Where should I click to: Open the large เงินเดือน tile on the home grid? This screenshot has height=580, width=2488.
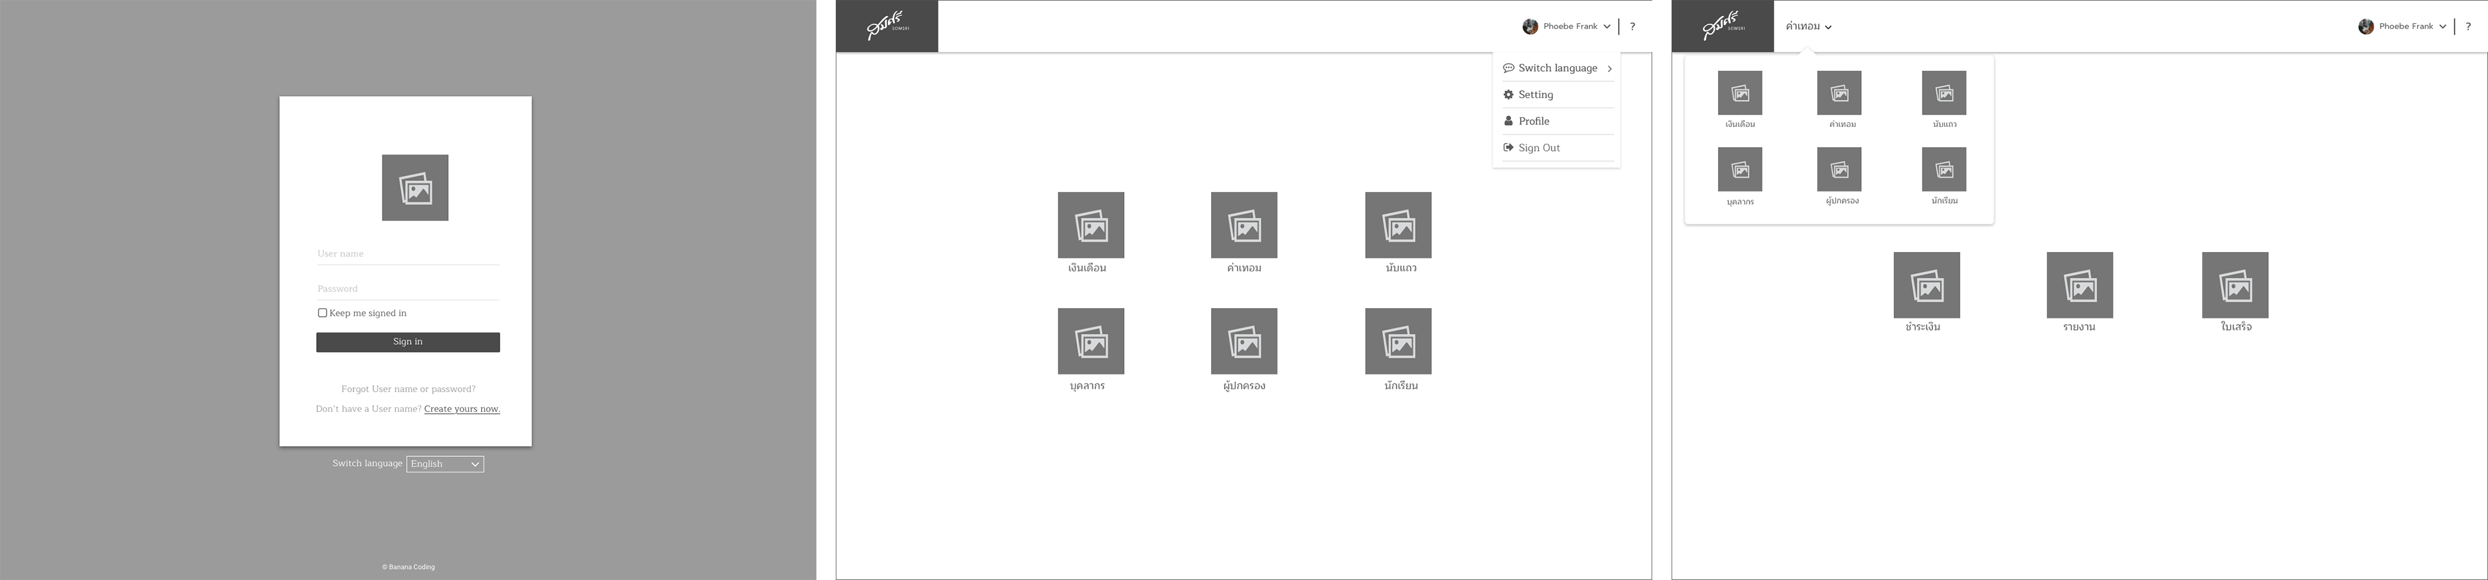point(1091,225)
